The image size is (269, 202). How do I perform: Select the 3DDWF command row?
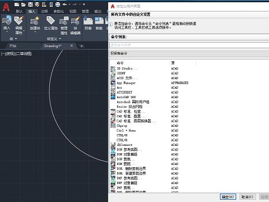click(x=189, y=74)
